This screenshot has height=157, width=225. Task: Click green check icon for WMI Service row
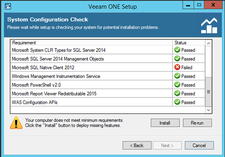[177, 76]
